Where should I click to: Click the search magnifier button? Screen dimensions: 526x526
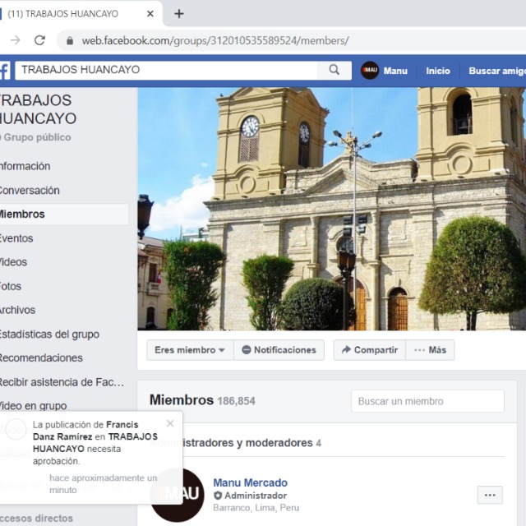point(335,70)
